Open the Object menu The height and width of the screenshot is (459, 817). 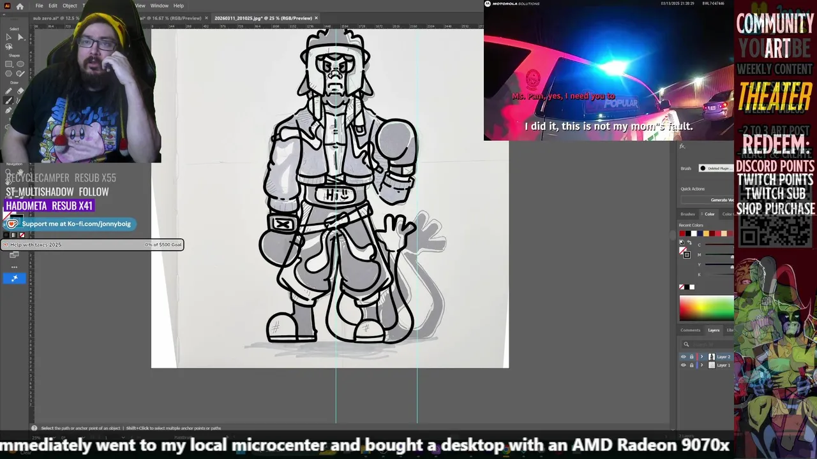(x=70, y=6)
